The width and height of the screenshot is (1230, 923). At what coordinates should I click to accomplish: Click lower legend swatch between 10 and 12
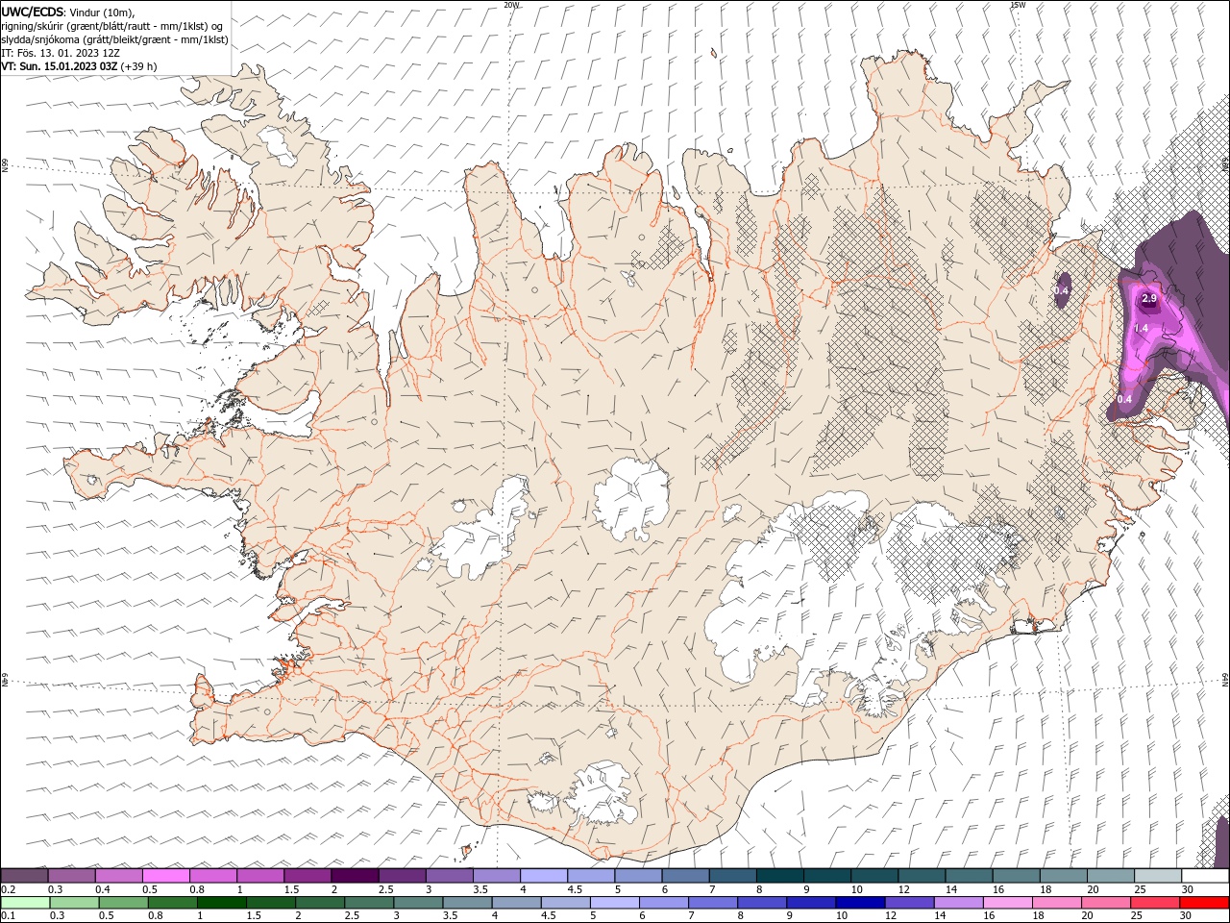pyautogui.click(x=861, y=903)
